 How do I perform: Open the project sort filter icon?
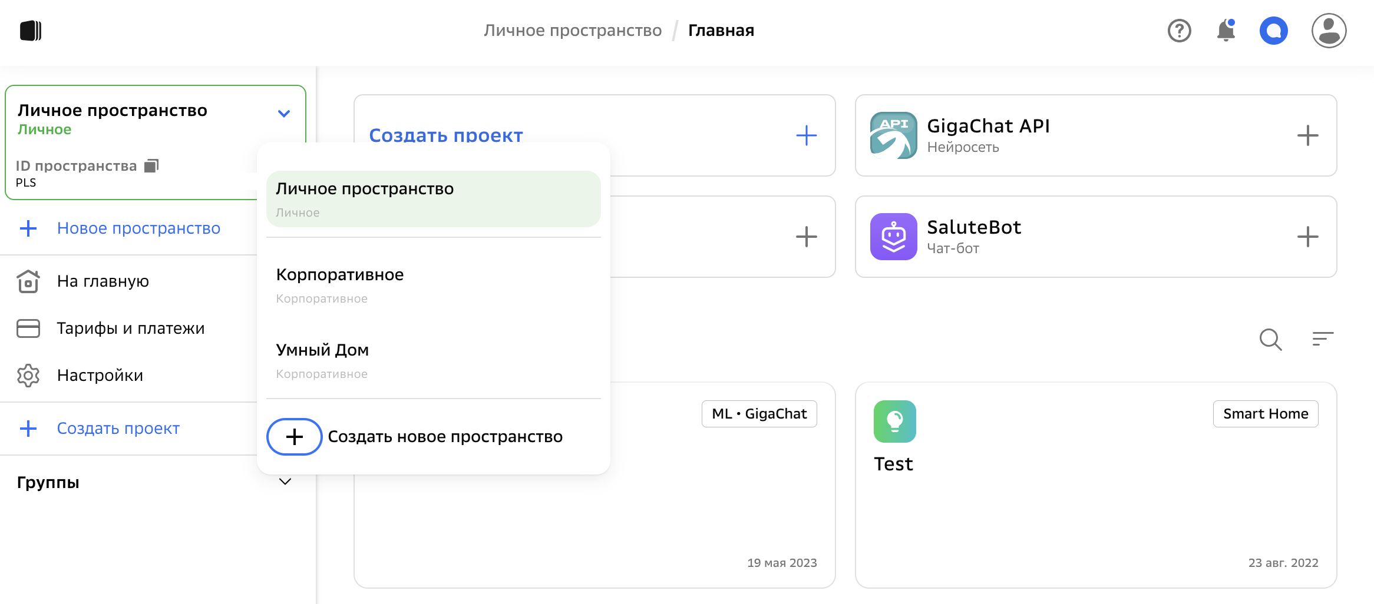1323,338
